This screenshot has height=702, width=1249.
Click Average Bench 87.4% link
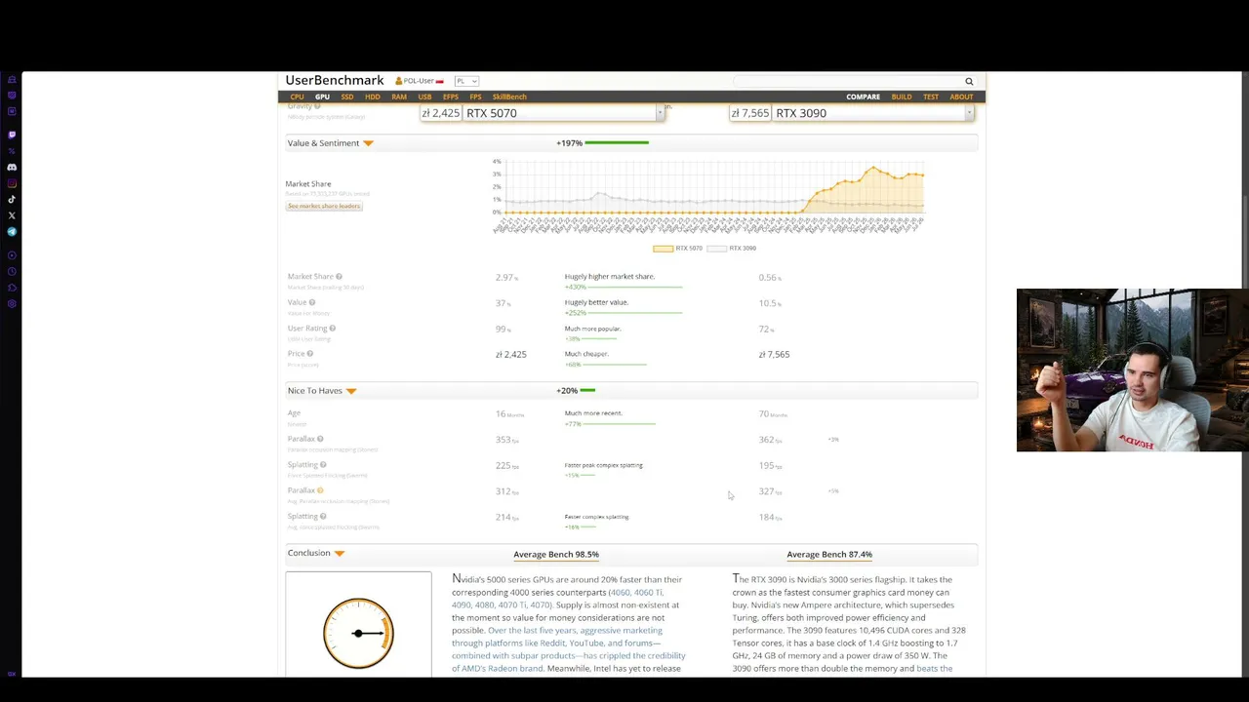(x=829, y=555)
